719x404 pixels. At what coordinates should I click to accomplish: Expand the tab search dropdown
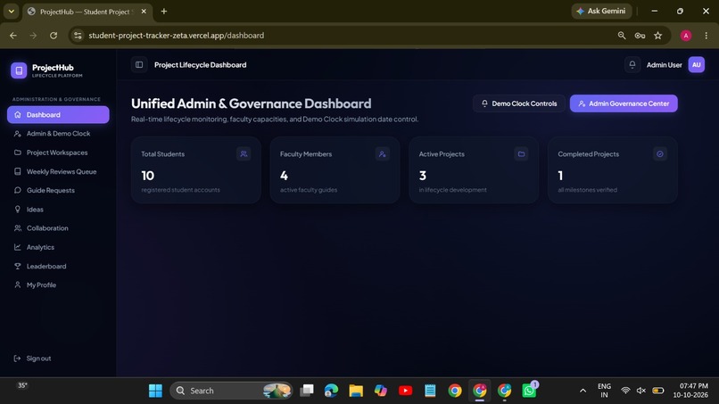click(11, 11)
